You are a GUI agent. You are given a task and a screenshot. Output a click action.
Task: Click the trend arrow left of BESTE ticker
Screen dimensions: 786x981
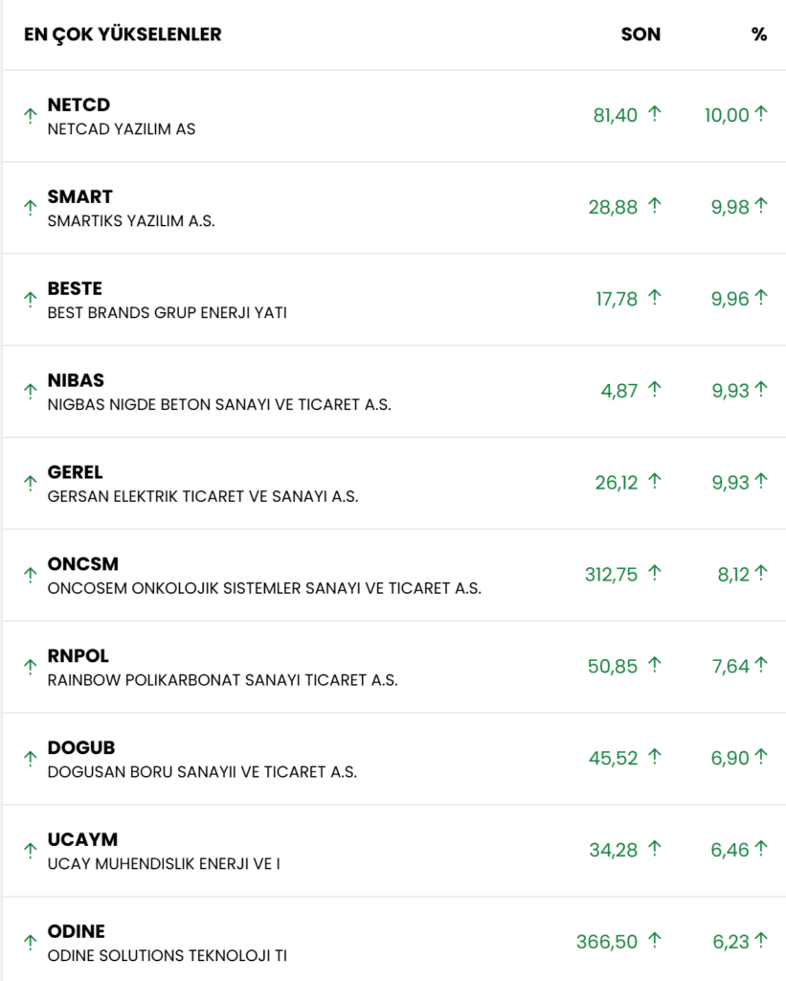tap(30, 300)
